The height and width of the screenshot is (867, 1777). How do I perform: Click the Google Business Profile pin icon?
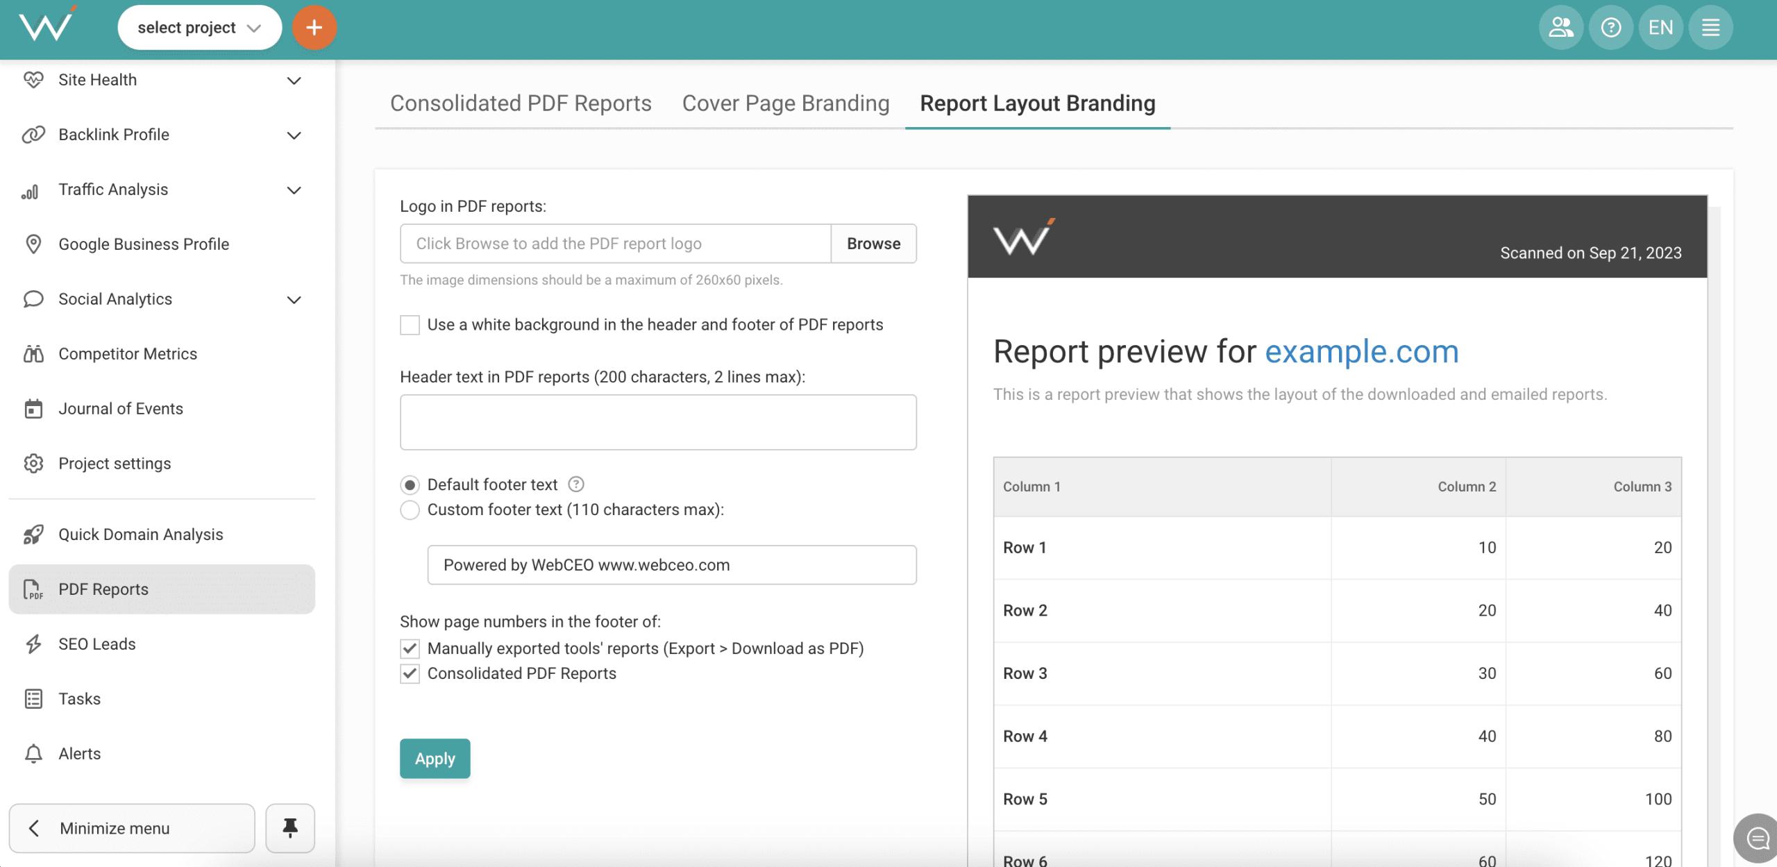tap(33, 244)
